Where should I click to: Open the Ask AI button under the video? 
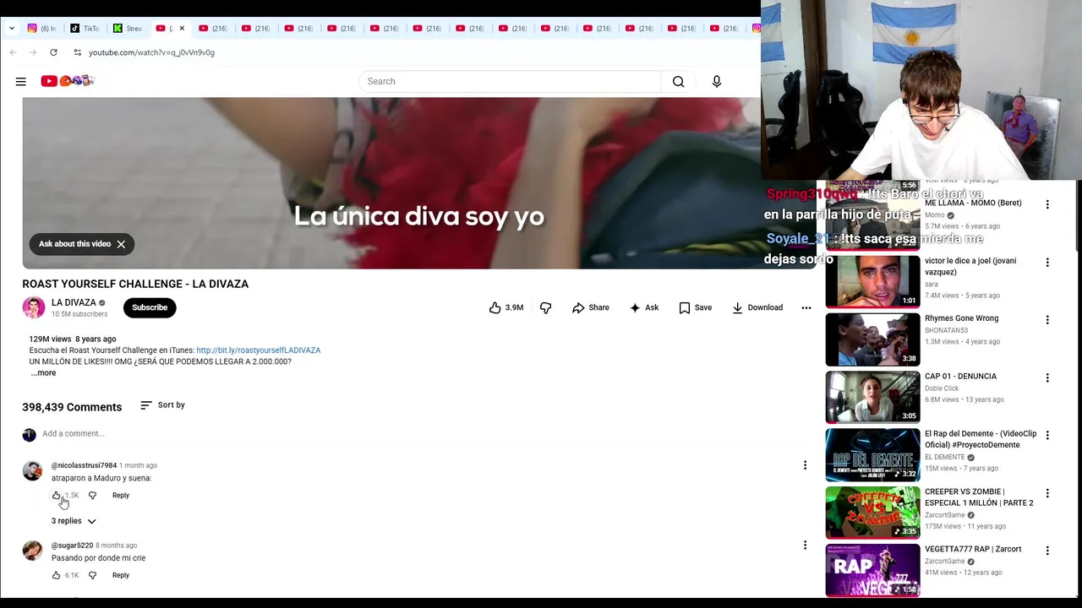pos(644,307)
